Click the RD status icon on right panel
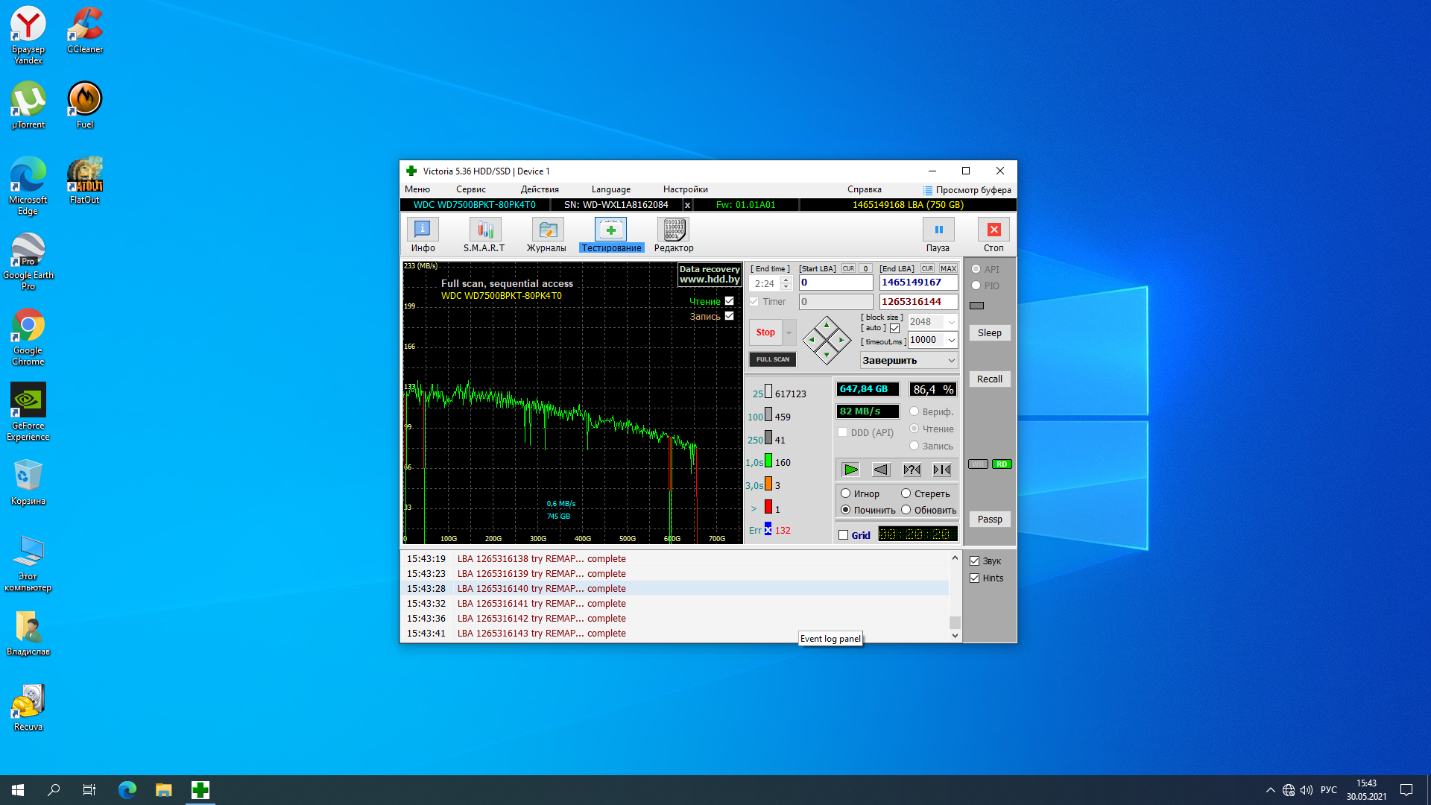Viewport: 1431px width, 805px height. 1002,463
